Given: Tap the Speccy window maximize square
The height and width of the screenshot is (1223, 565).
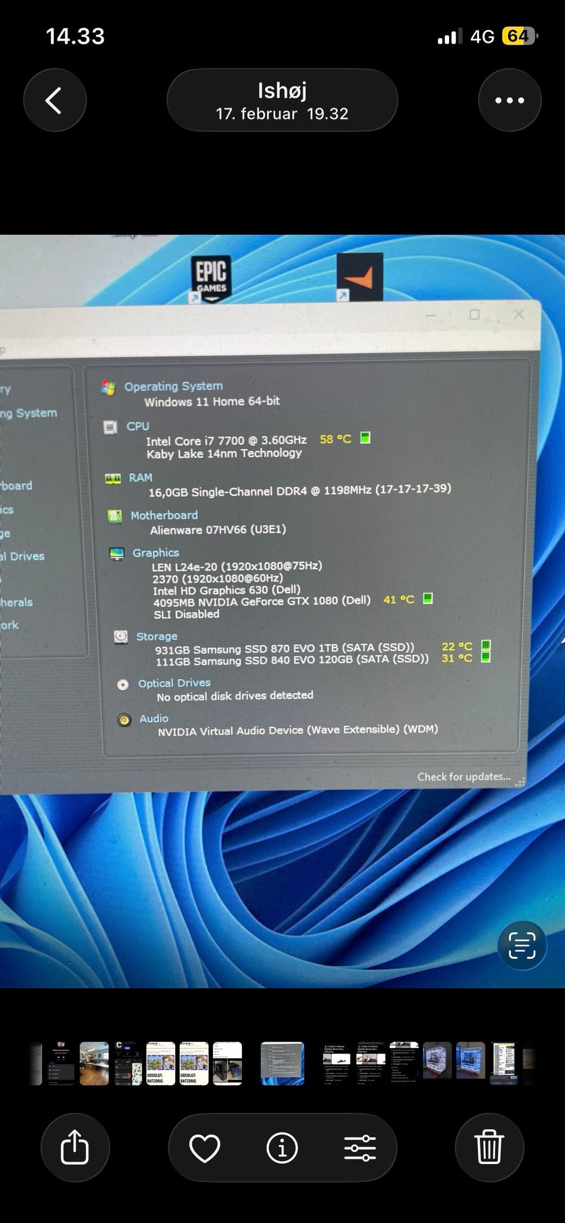Looking at the screenshot, I should pos(474,314).
